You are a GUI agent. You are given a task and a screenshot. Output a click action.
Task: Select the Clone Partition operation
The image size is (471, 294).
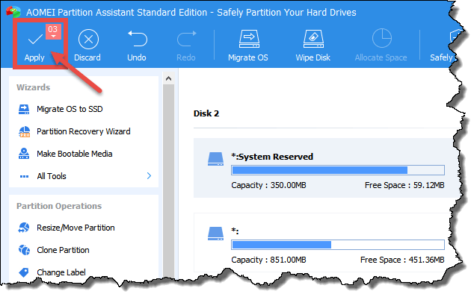click(x=63, y=250)
